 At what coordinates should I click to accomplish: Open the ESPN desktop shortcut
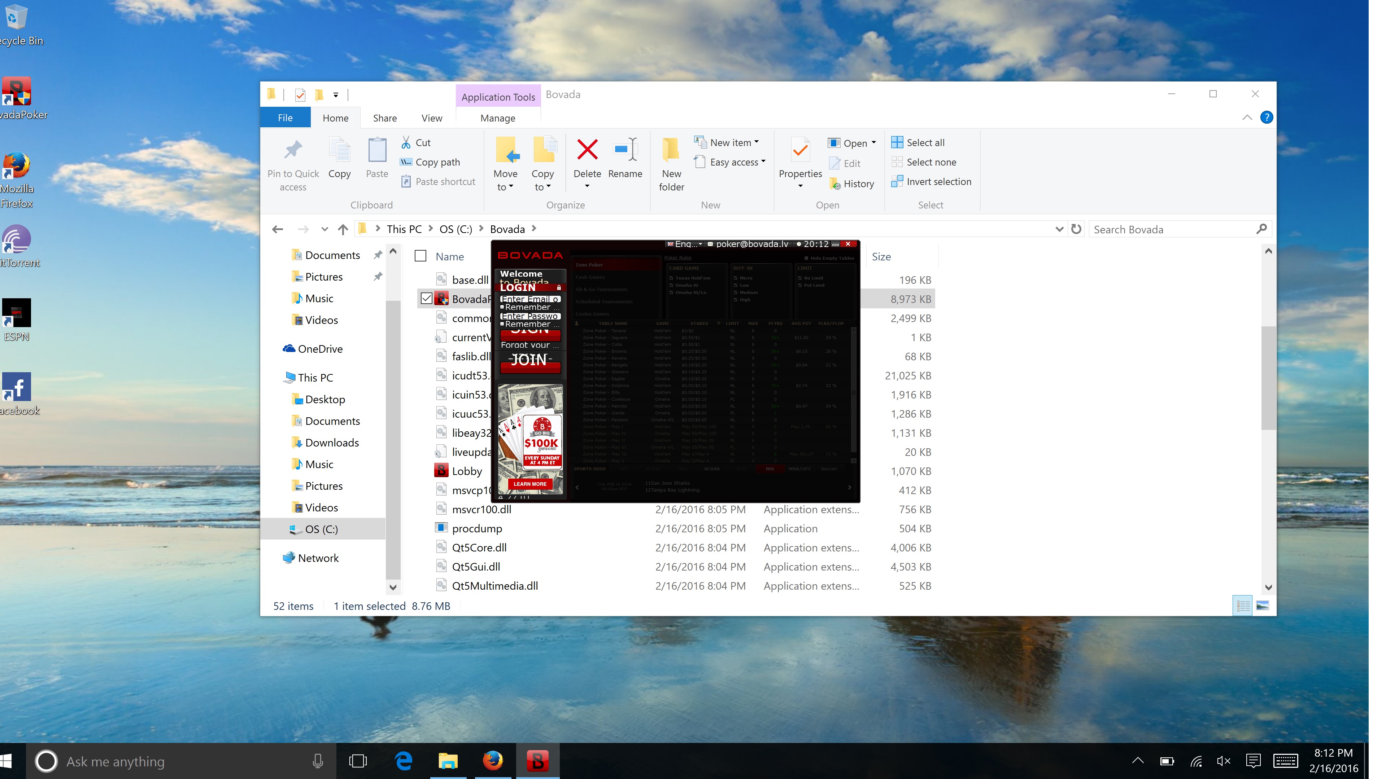coord(16,320)
